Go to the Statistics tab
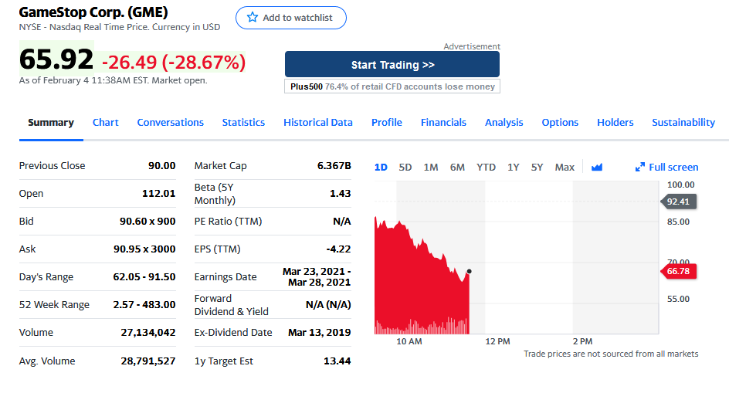Screen dimensions: 729x393 (x=243, y=123)
